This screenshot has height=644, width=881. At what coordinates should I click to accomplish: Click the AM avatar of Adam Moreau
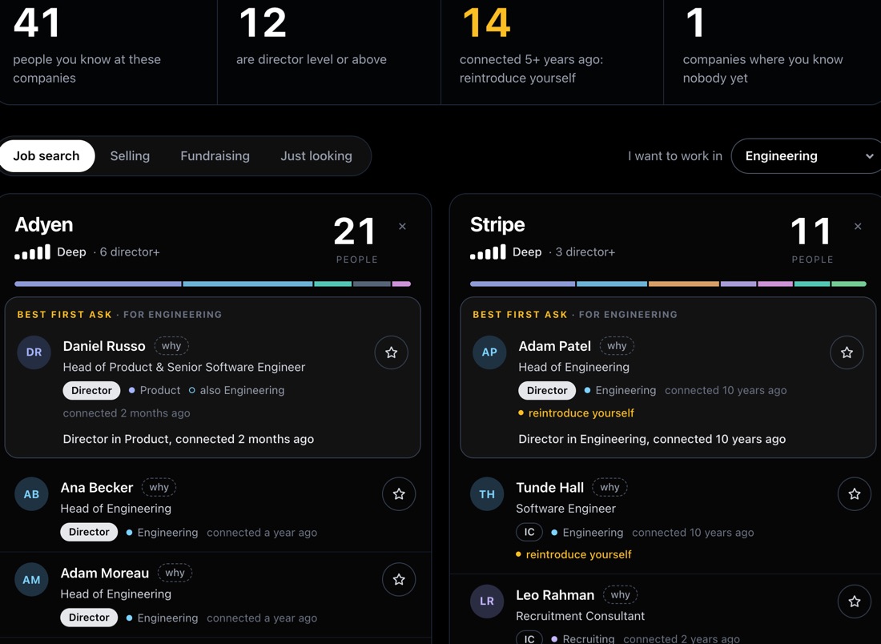[31, 579]
